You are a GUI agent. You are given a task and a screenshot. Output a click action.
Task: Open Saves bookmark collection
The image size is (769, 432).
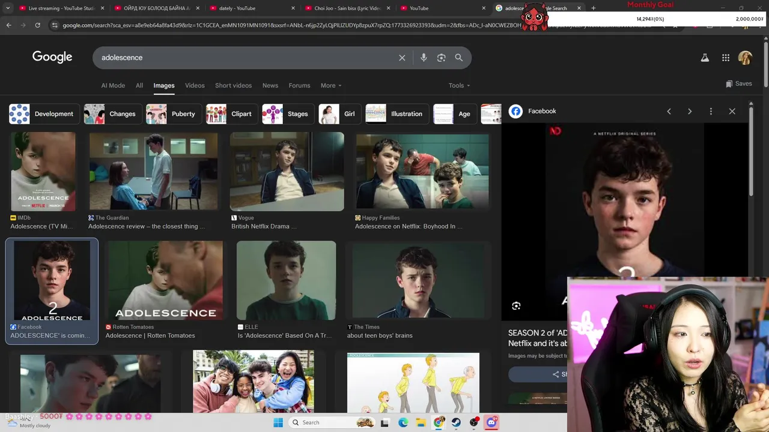click(739, 84)
